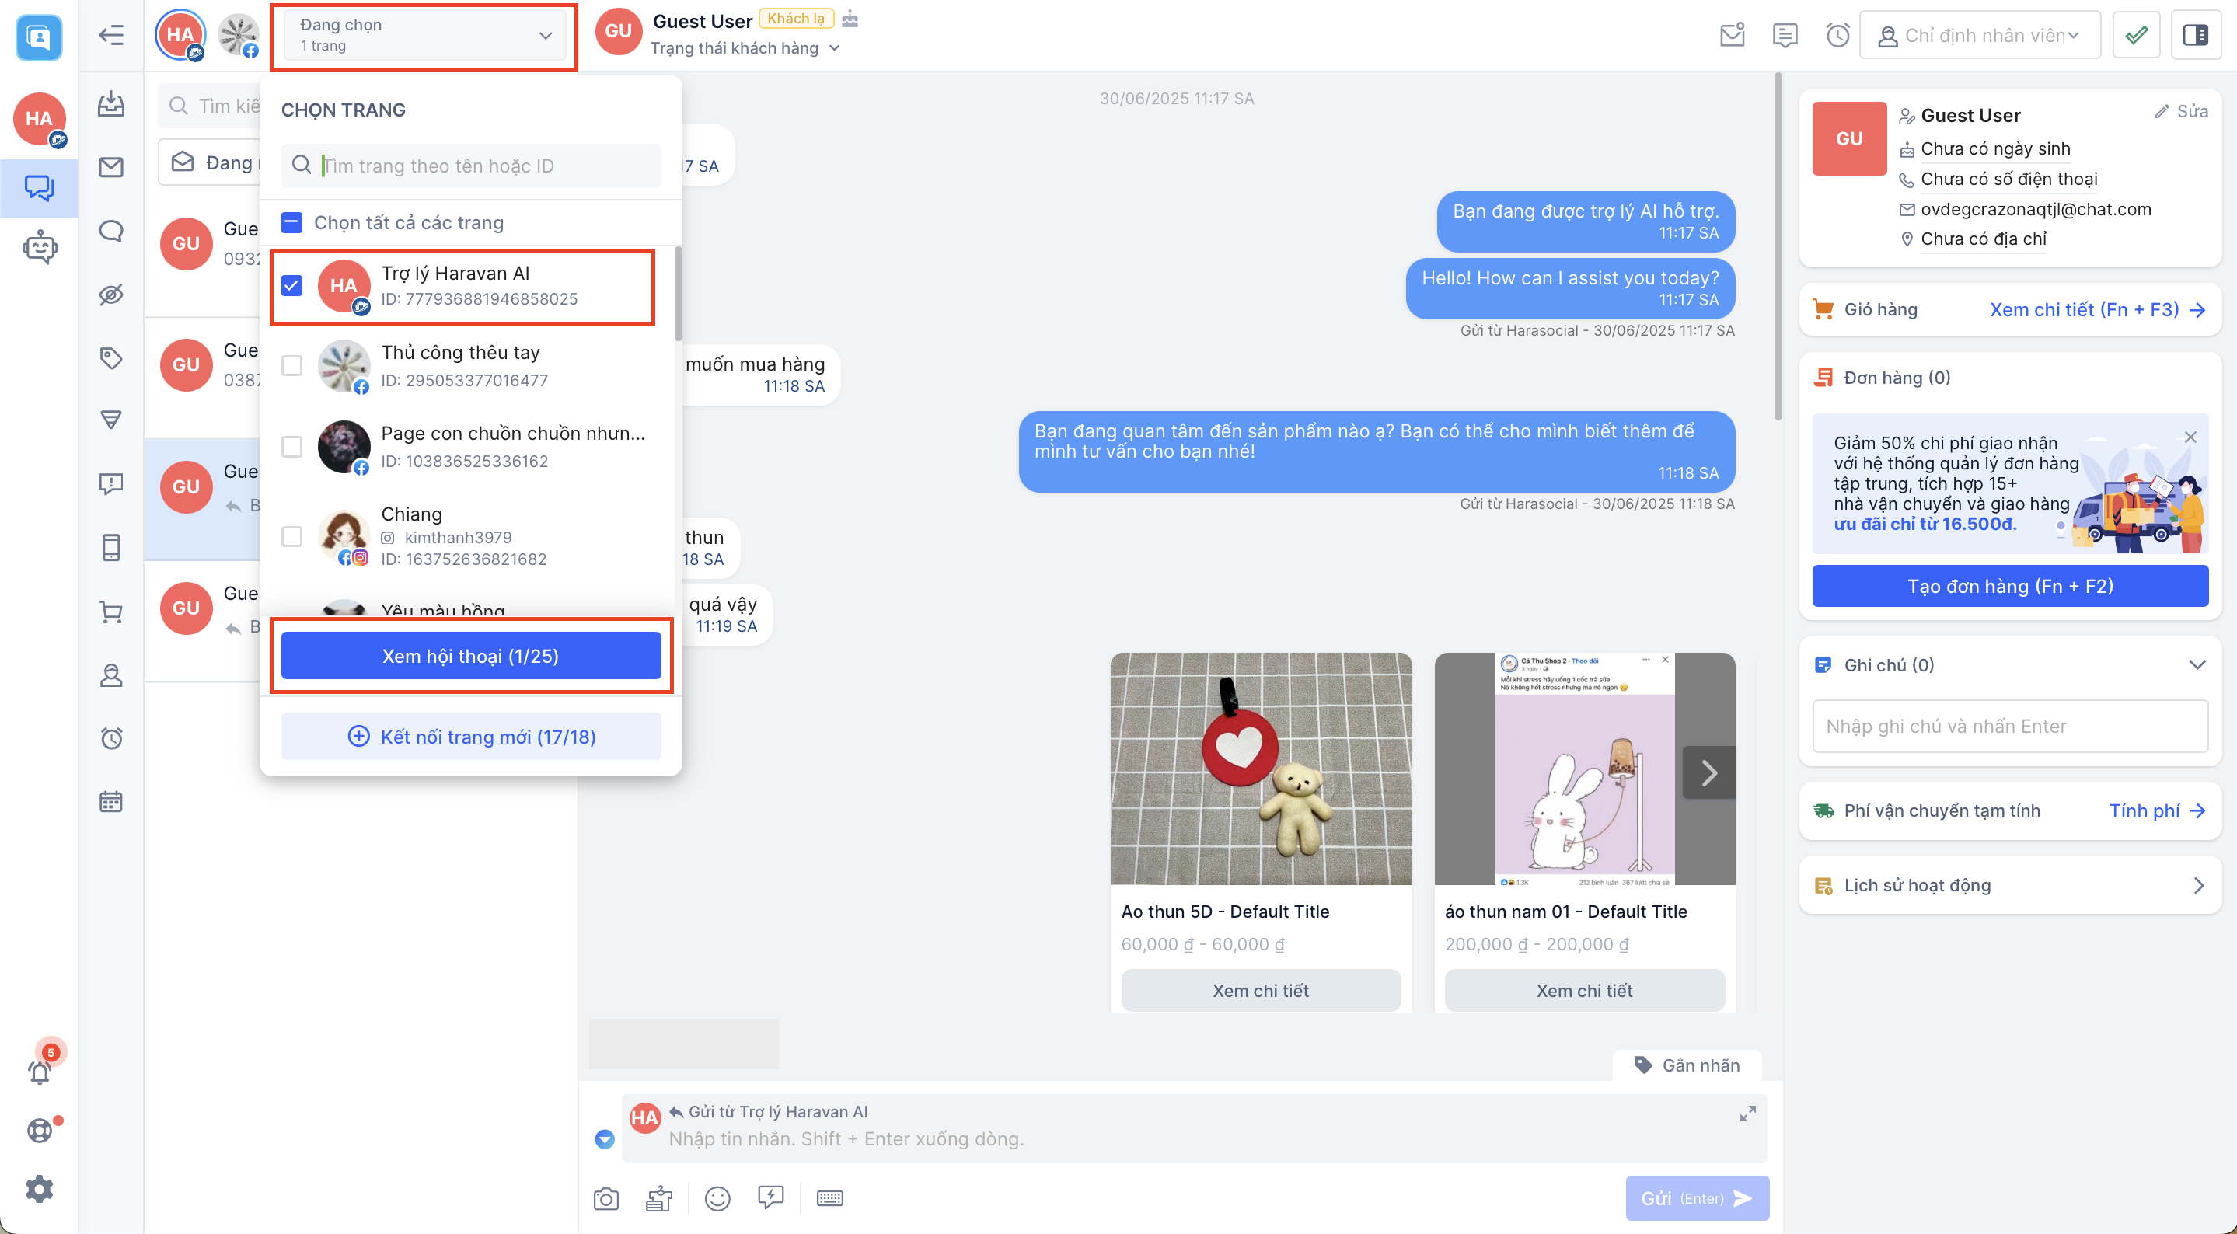Click the page list scrollbar
Image resolution: width=2237 pixels, height=1234 pixels.
679,295
